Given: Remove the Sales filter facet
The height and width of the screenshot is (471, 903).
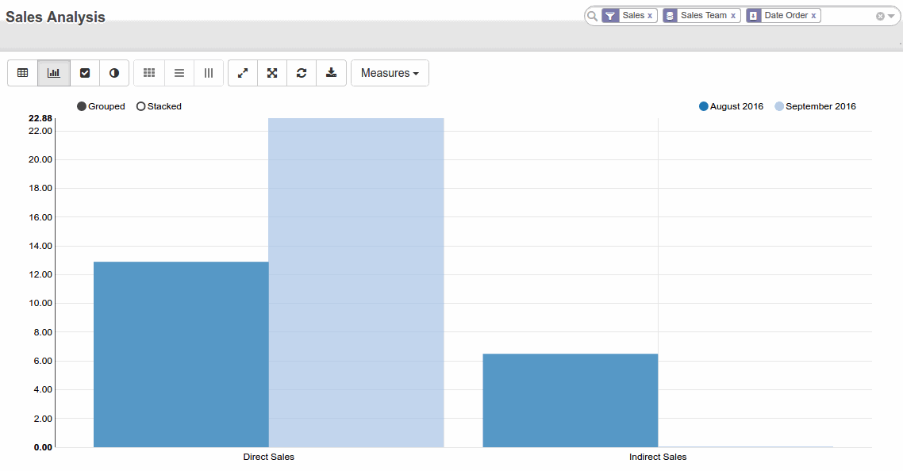Looking at the screenshot, I should pyautogui.click(x=650, y=16).
